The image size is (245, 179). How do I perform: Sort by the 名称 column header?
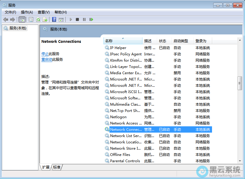coord(123,41)
